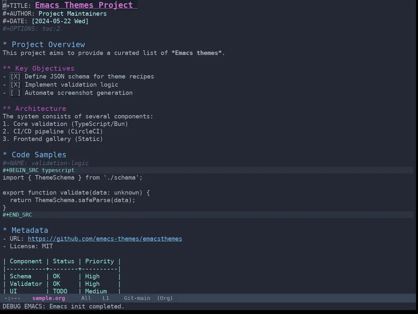418x314 pixels.
Task: Click return ThemeSchema.safeParse(data) line
Action: tap(72, 200)
